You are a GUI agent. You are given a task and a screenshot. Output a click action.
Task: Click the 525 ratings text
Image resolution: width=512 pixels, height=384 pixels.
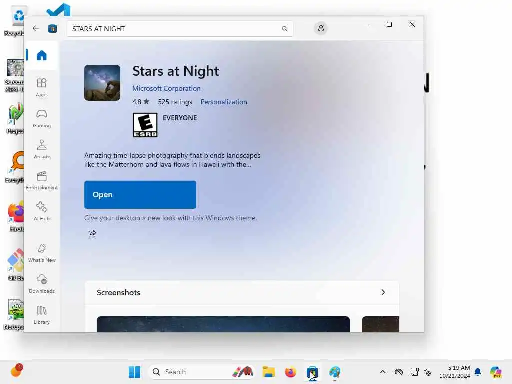coord(175,102)
